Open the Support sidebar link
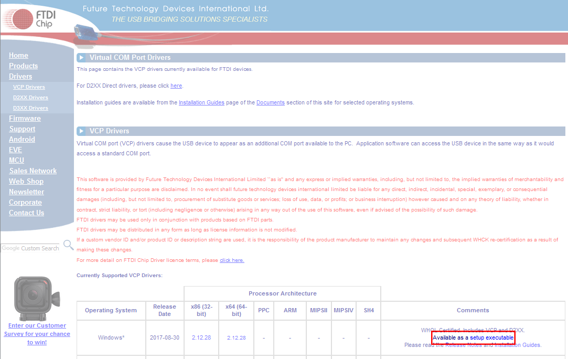The height and width of the screenshot is (359, 568). click(x=22, y=129)
